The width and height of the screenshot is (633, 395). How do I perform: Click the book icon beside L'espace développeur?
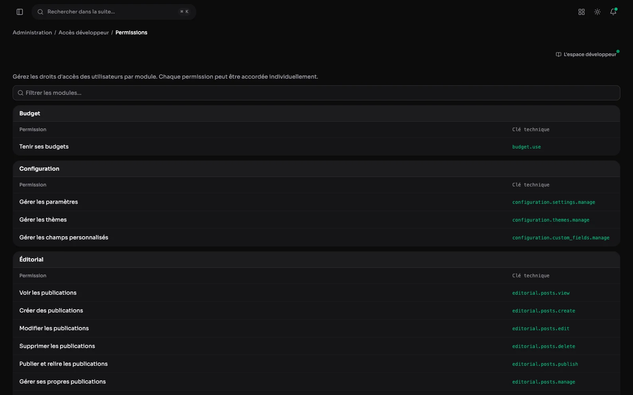(x=559, y=55)
